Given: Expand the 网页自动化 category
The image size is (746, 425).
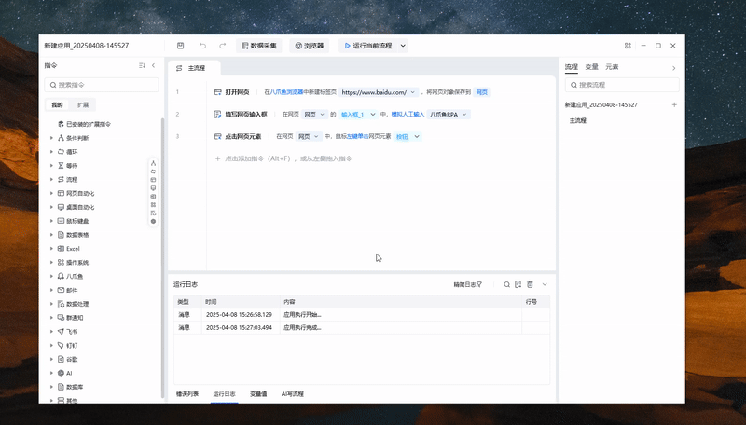Looking at the screenshot, I should coord(51,193).
